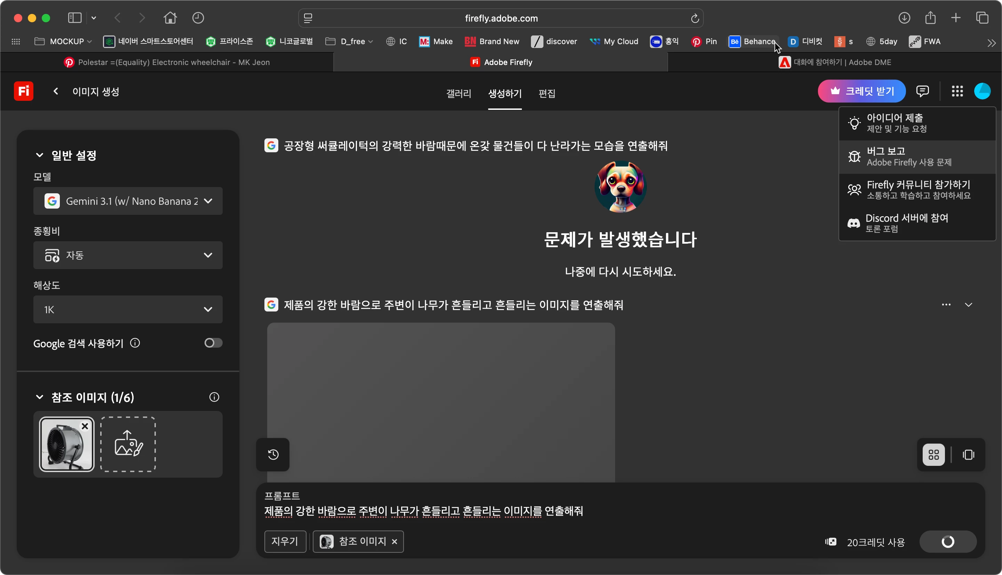
Task: Open the three-dots menu for second prompt
Action: (x=946, y=305)
